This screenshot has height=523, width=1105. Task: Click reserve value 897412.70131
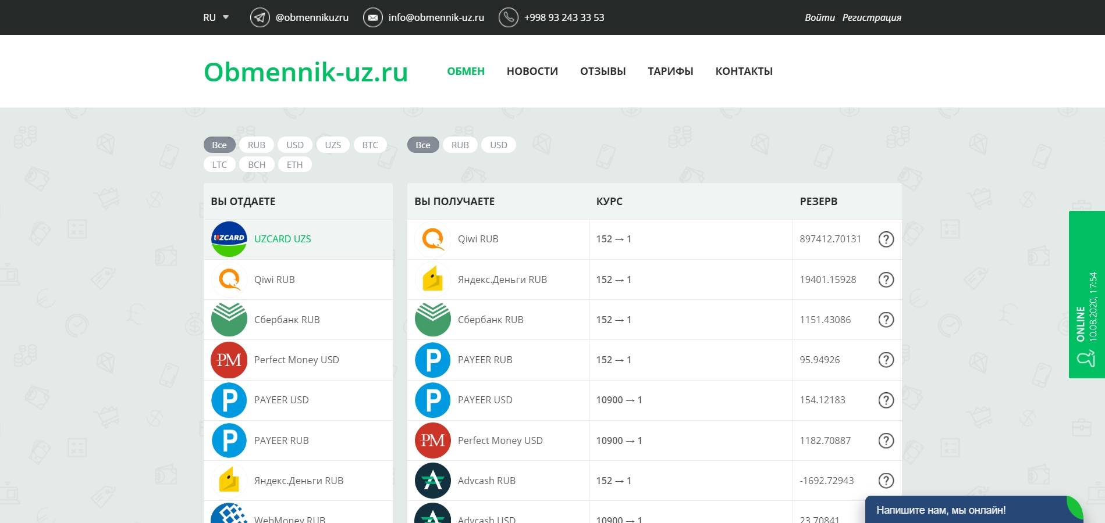pyautogui.click(x=830, y=239)
